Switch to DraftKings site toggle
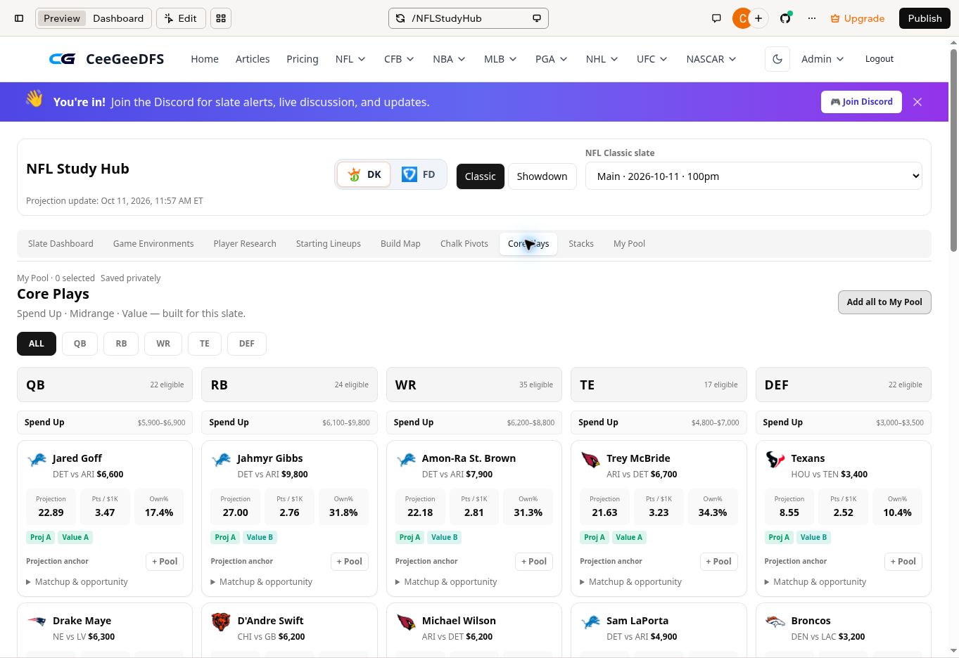This screenshot has height=658, width=959. pyautogui.click(x=364, y=174)
